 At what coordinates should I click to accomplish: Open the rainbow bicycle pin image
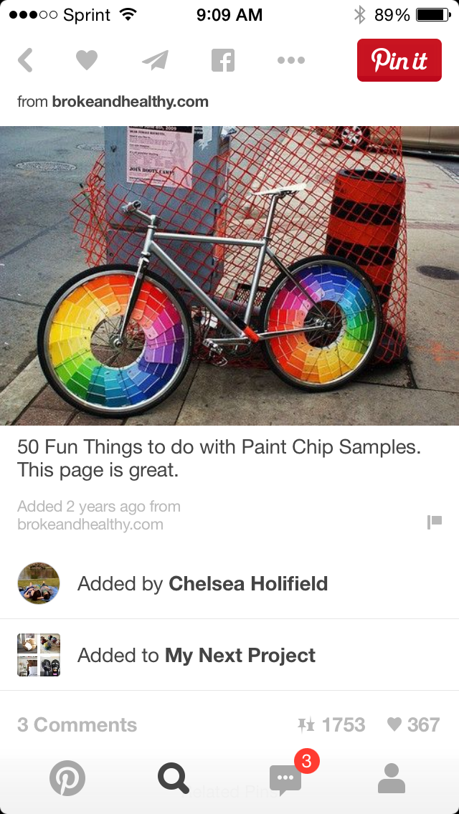pyautogui.click(x=229, y=276)
